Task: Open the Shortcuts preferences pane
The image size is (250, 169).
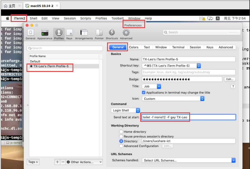Action: point(112,34)
